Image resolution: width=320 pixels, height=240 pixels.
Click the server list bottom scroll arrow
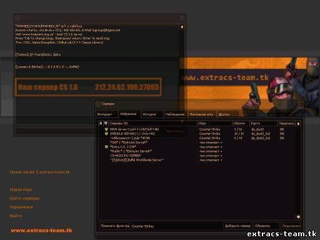pos(298,217)
